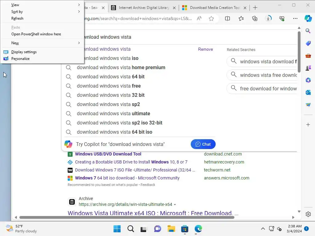Viewport: 315px width, 236px height.
Task: Open Windows Start button
Action: click(x=117, y=229)
